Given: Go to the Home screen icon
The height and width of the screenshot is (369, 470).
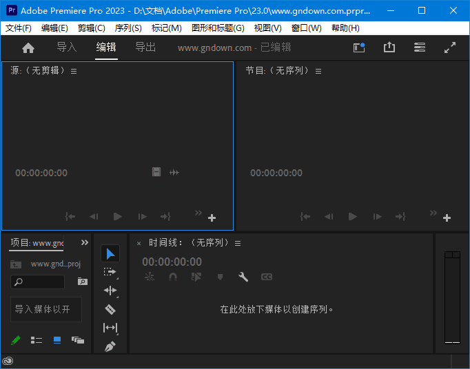Looking at the screenshot, I should 28,48.
